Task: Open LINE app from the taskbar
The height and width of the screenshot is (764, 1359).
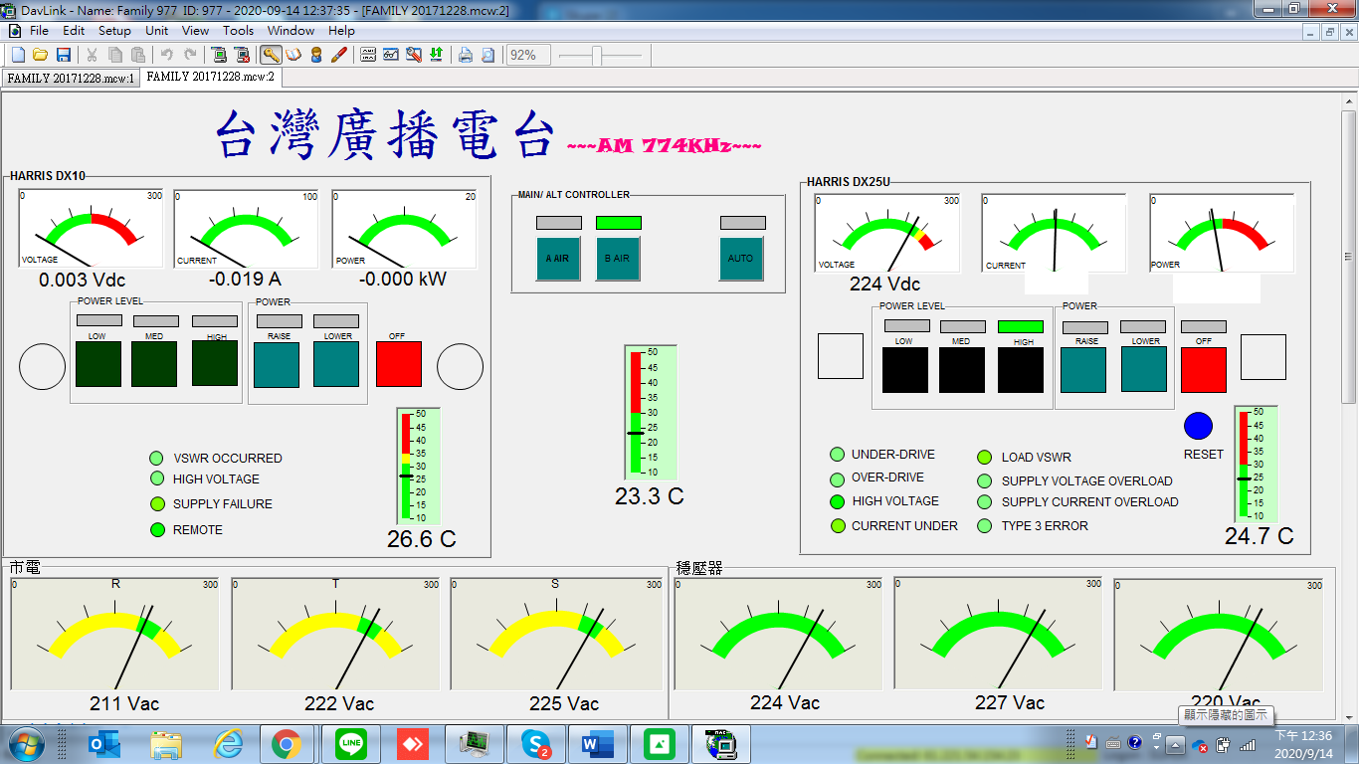Action: pyautogui.click(x=349, y=743)
